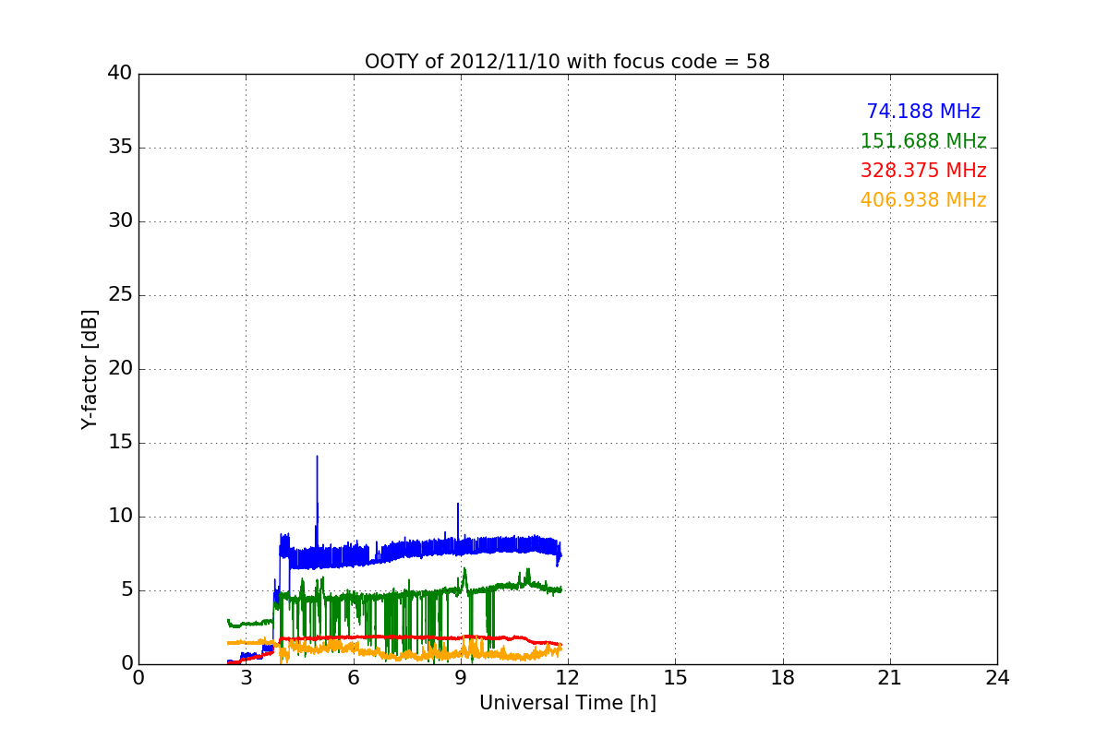Screen dimensions: 1108x738
Task: Click the y-axis tick label '30'
Action: (x=120, y=221)
